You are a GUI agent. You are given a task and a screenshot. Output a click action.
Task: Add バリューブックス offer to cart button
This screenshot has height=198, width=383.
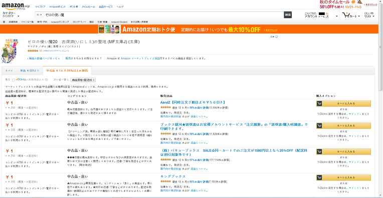[344, 151]
